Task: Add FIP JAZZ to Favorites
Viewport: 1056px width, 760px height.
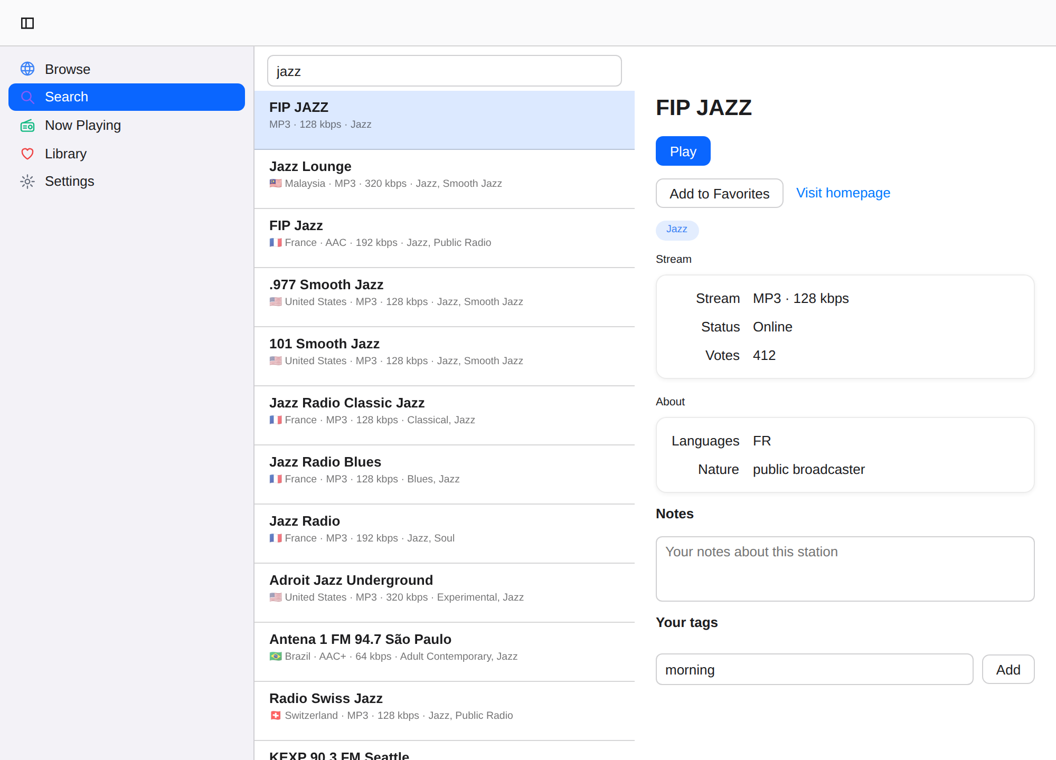Action: (719, 193)
